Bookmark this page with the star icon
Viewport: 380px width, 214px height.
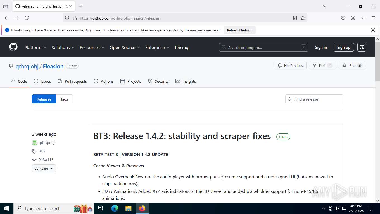click(x=303, y=18)
